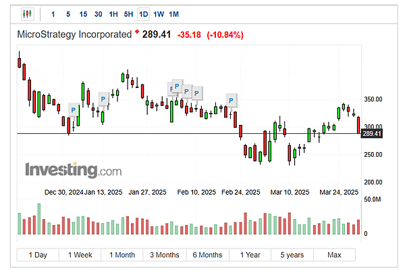This screenshot has width=405, height=275.
Task: Click the -35.18 price change value
Action: point(189,34)
